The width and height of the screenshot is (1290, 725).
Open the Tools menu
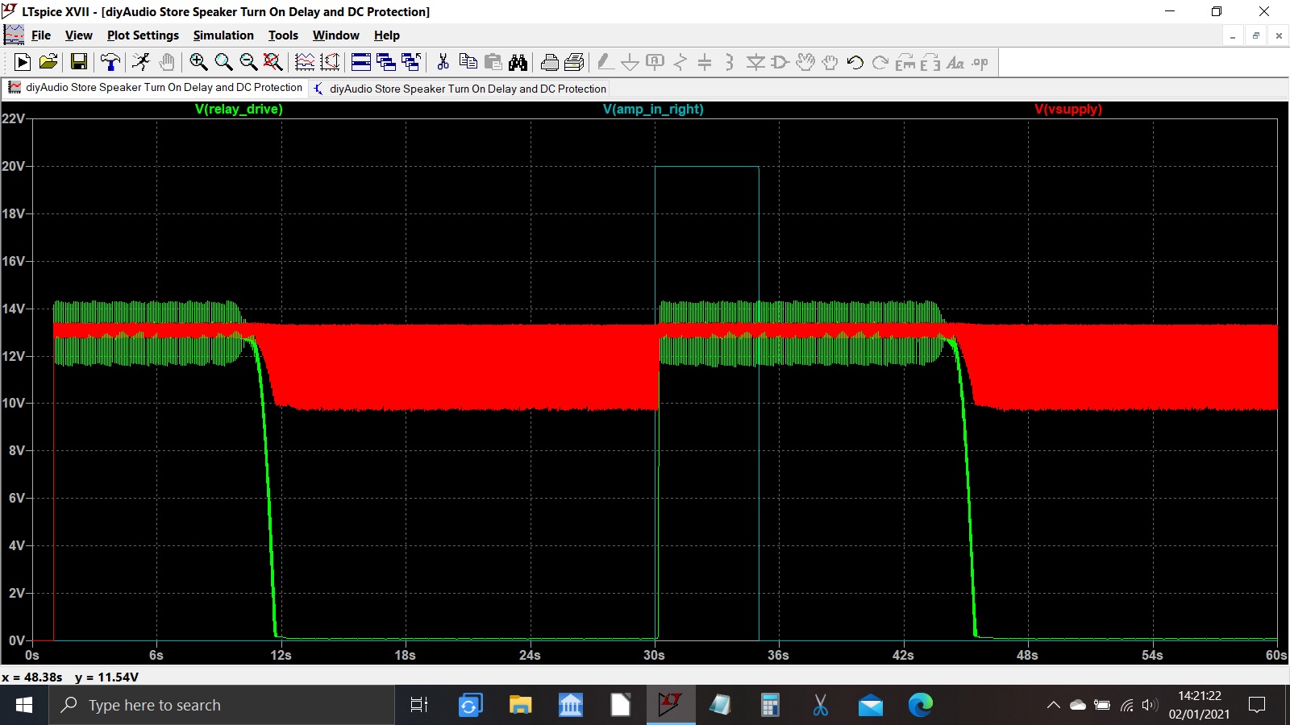click(x=283, y=35)
